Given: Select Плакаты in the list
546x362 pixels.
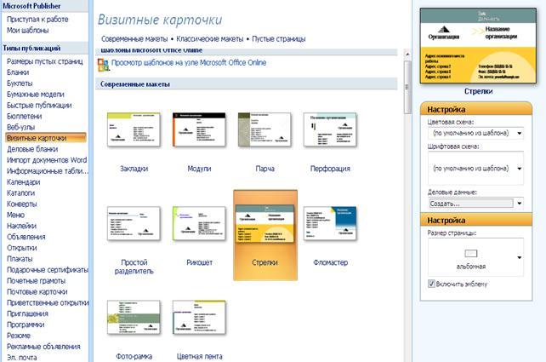Looking at the screenshot, I should pyautogui.click(x=20, y=259).
